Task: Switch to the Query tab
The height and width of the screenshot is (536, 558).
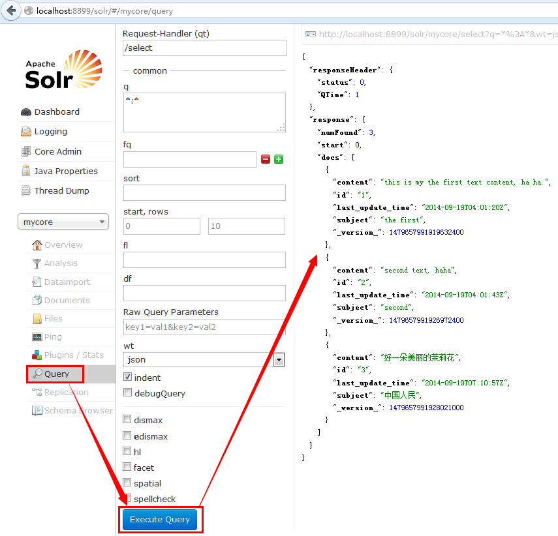Action: 55,374
